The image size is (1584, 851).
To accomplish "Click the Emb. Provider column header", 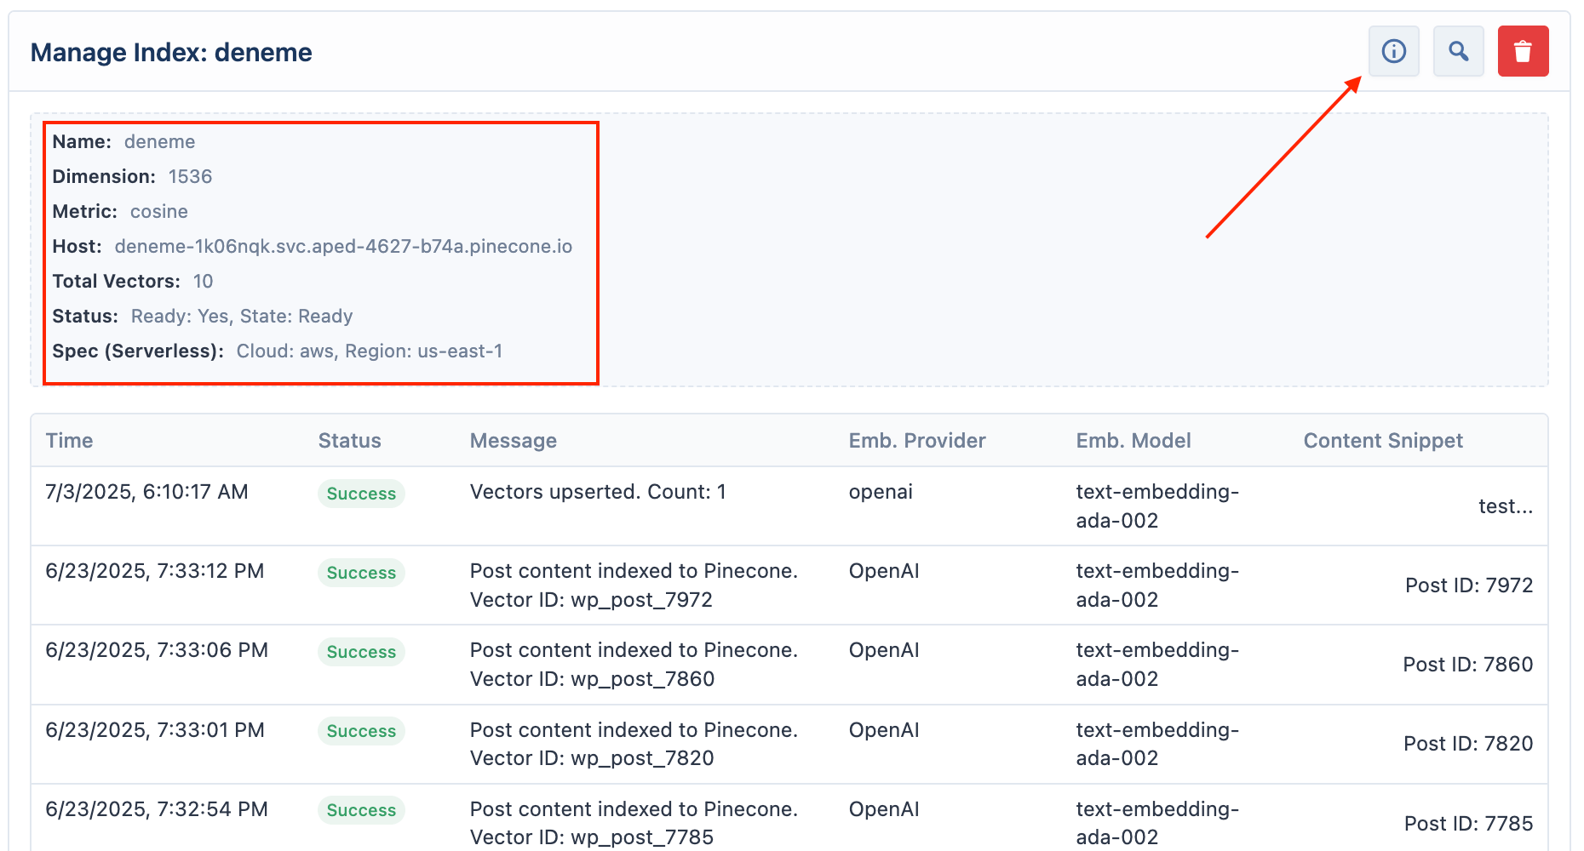I will pyautogui.click(x=917, y=441).
